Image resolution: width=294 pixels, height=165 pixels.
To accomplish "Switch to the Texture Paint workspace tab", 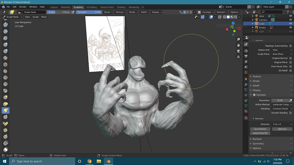I will (x=107, y=7).
